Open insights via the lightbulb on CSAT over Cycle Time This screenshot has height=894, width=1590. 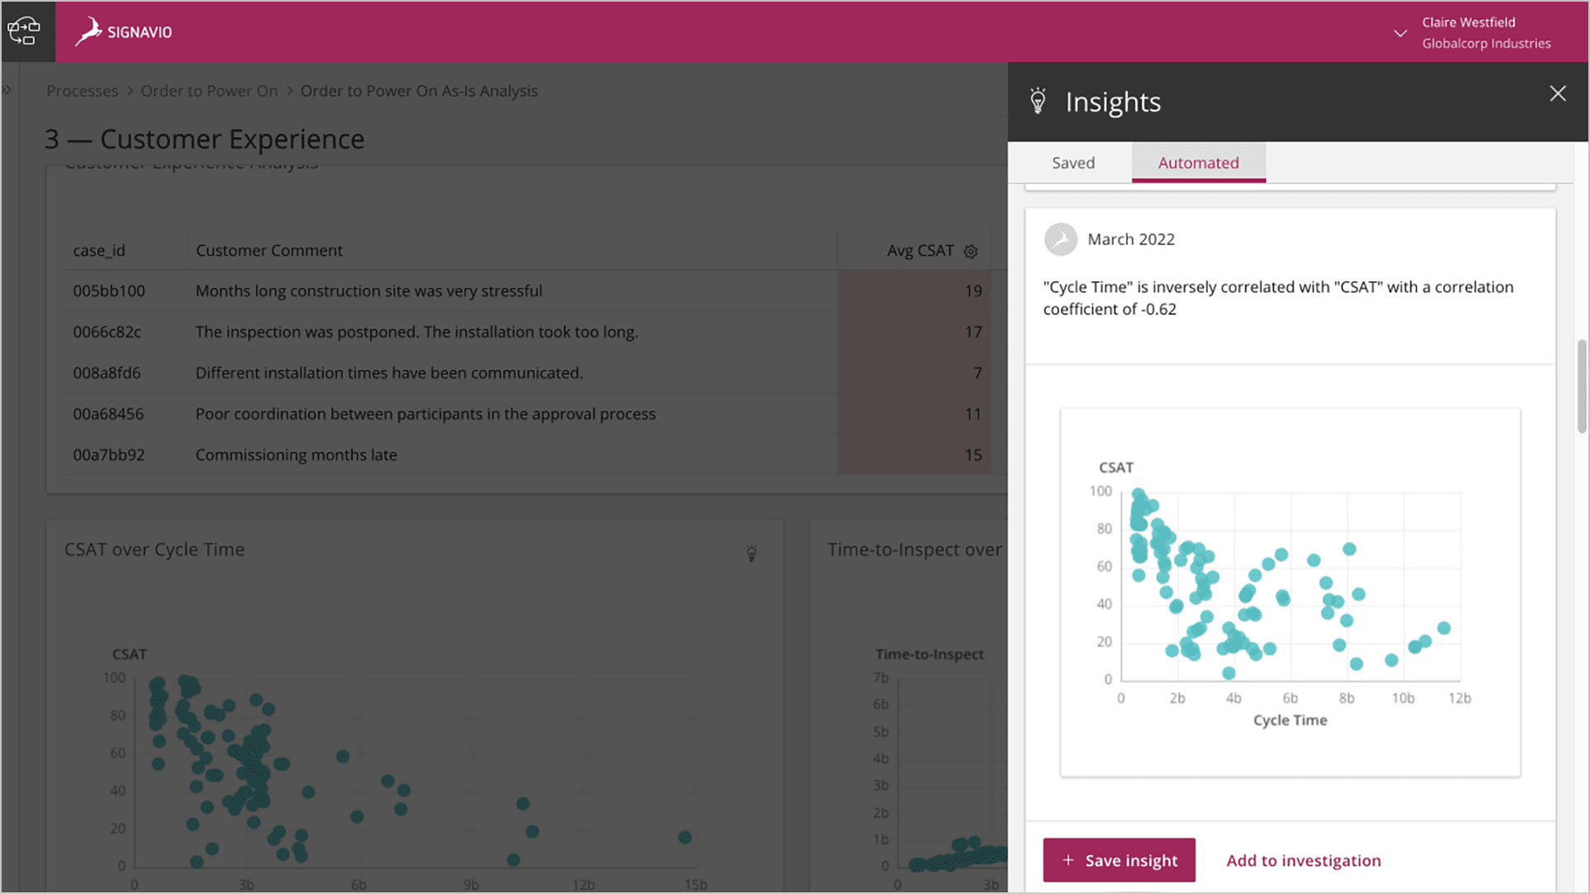(751, 553)
